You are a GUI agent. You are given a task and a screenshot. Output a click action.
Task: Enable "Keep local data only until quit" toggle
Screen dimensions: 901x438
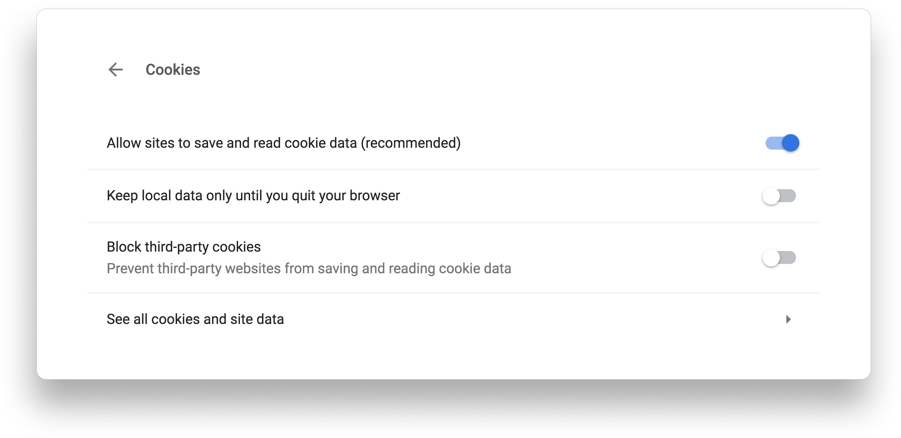point(779,196)
